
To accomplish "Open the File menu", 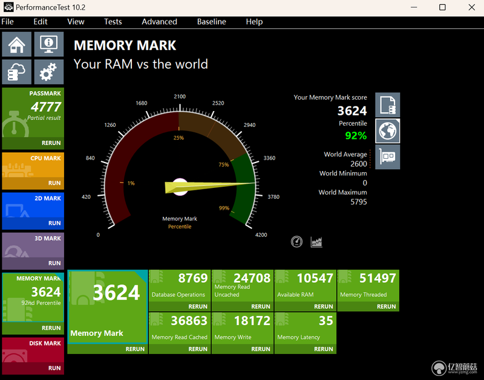I will (7, 22).
